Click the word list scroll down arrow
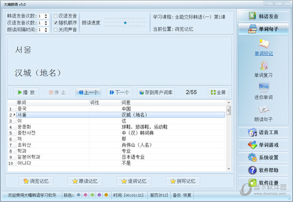This screenshot has width=293, height=202. [x=229, y=169]
